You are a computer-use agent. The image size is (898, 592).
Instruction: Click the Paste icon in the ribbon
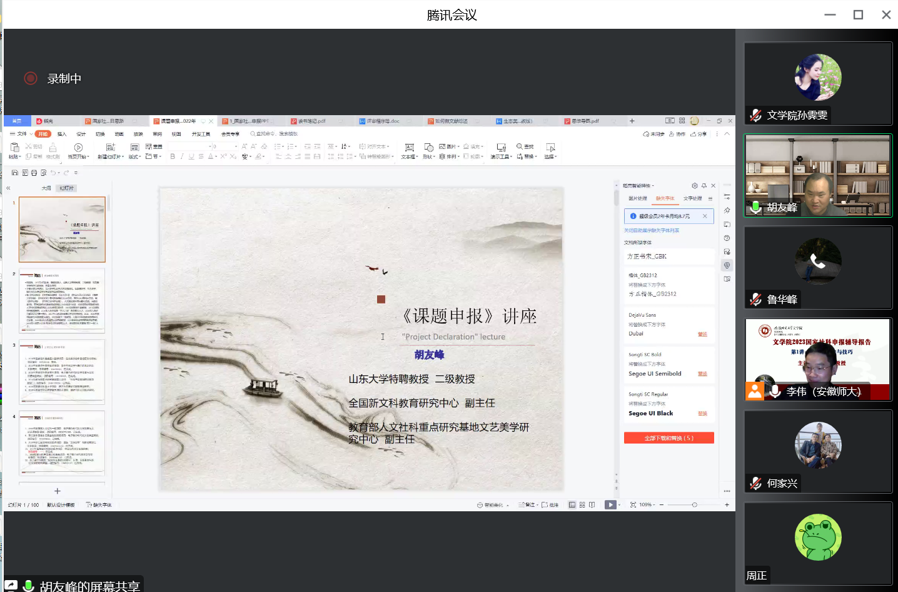pyautogui.click(x=14, y=148)
